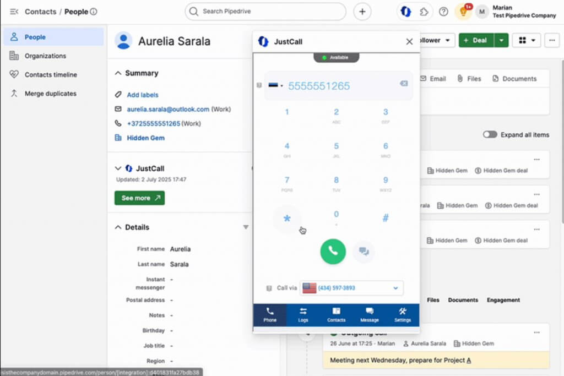This screenshot has width=564, height=376.
Task: Click the Add labels link in Summary
Action: click(x=142, y=94)
